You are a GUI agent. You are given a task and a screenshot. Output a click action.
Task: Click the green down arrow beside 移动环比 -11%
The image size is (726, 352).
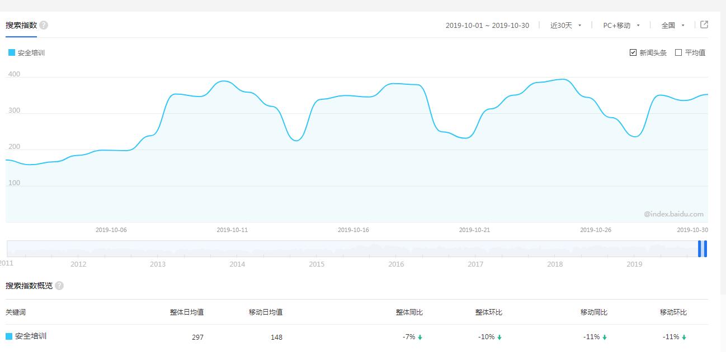point(683,337)
